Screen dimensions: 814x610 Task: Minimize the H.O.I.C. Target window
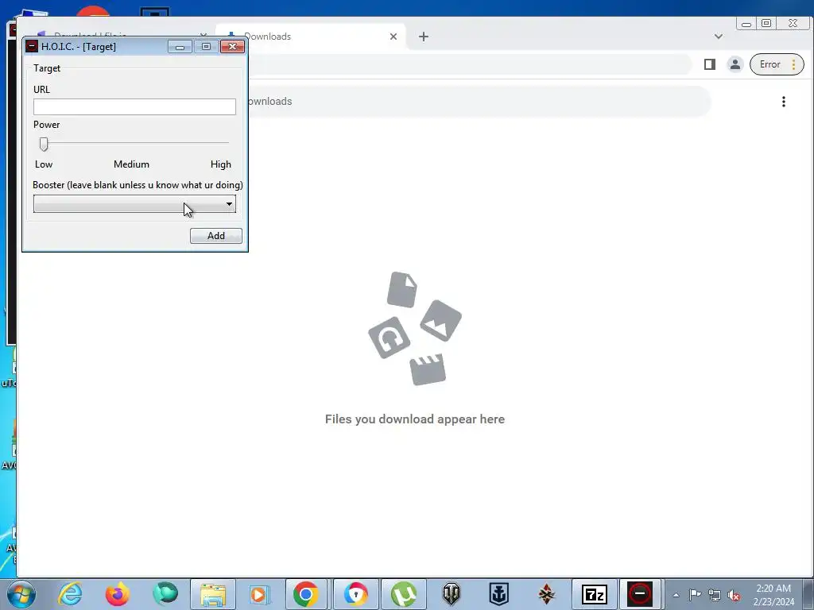click(x=180, y=47)
